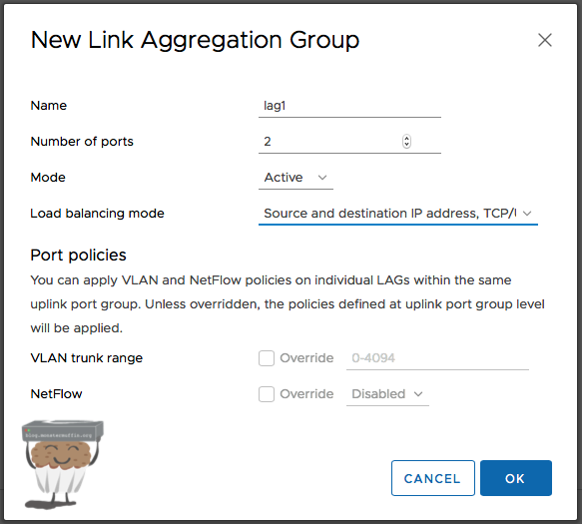Screen dimensions: 582x524
Task: Click the Override label for VLAN trunk range
Action: tap(306, 358)
